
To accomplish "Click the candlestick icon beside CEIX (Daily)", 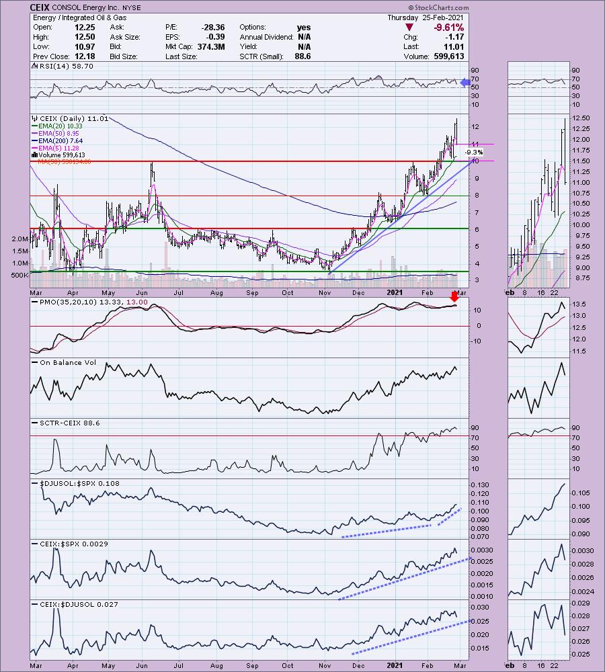I will tap(35, 119).
